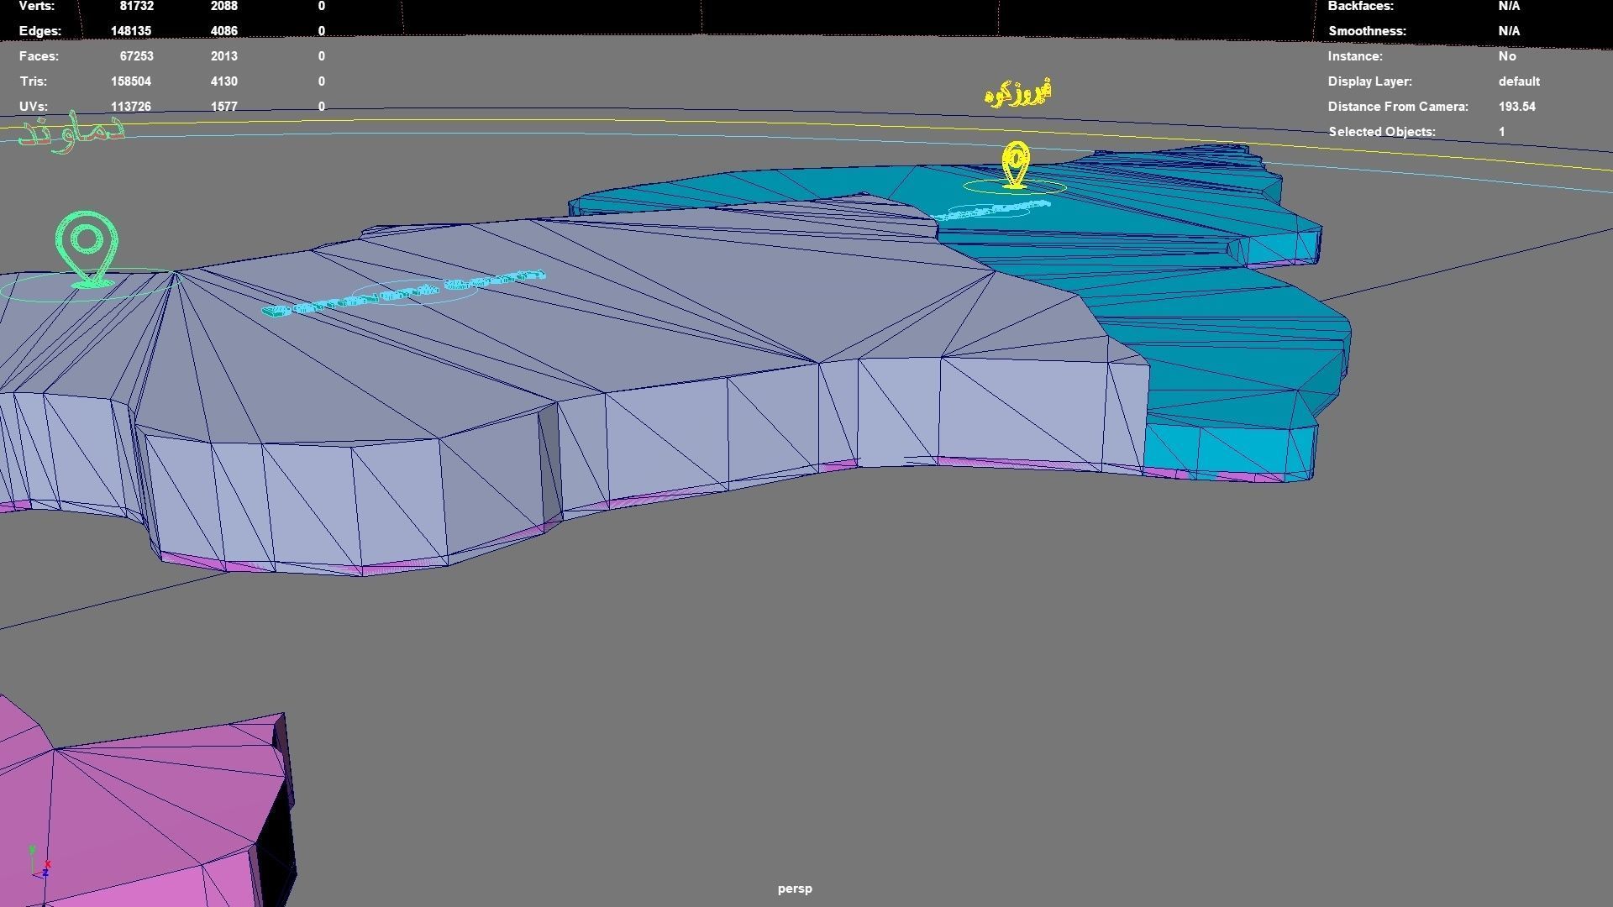Click the UVs label in poly count HUD
The width and height of the screenshot is (1613, 907).
pyautogui.click(x=34, y=107)
